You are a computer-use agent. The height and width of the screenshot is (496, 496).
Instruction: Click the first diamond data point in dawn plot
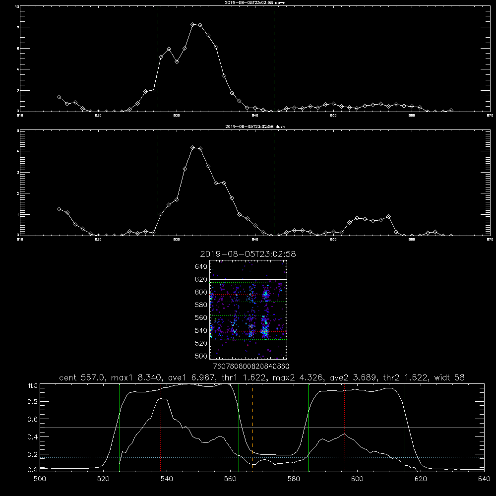click(x=59, y=97)
